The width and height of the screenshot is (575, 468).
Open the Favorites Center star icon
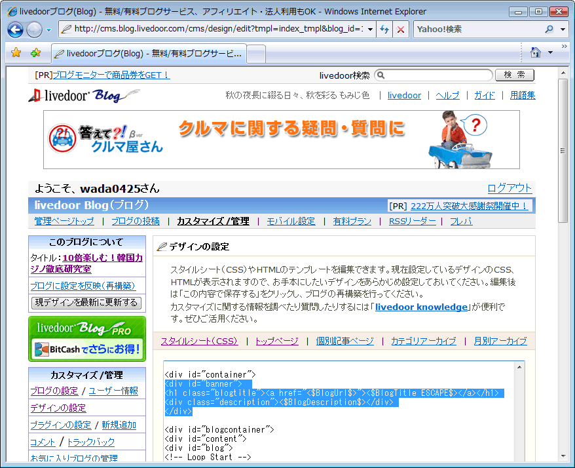pos(16,53)
